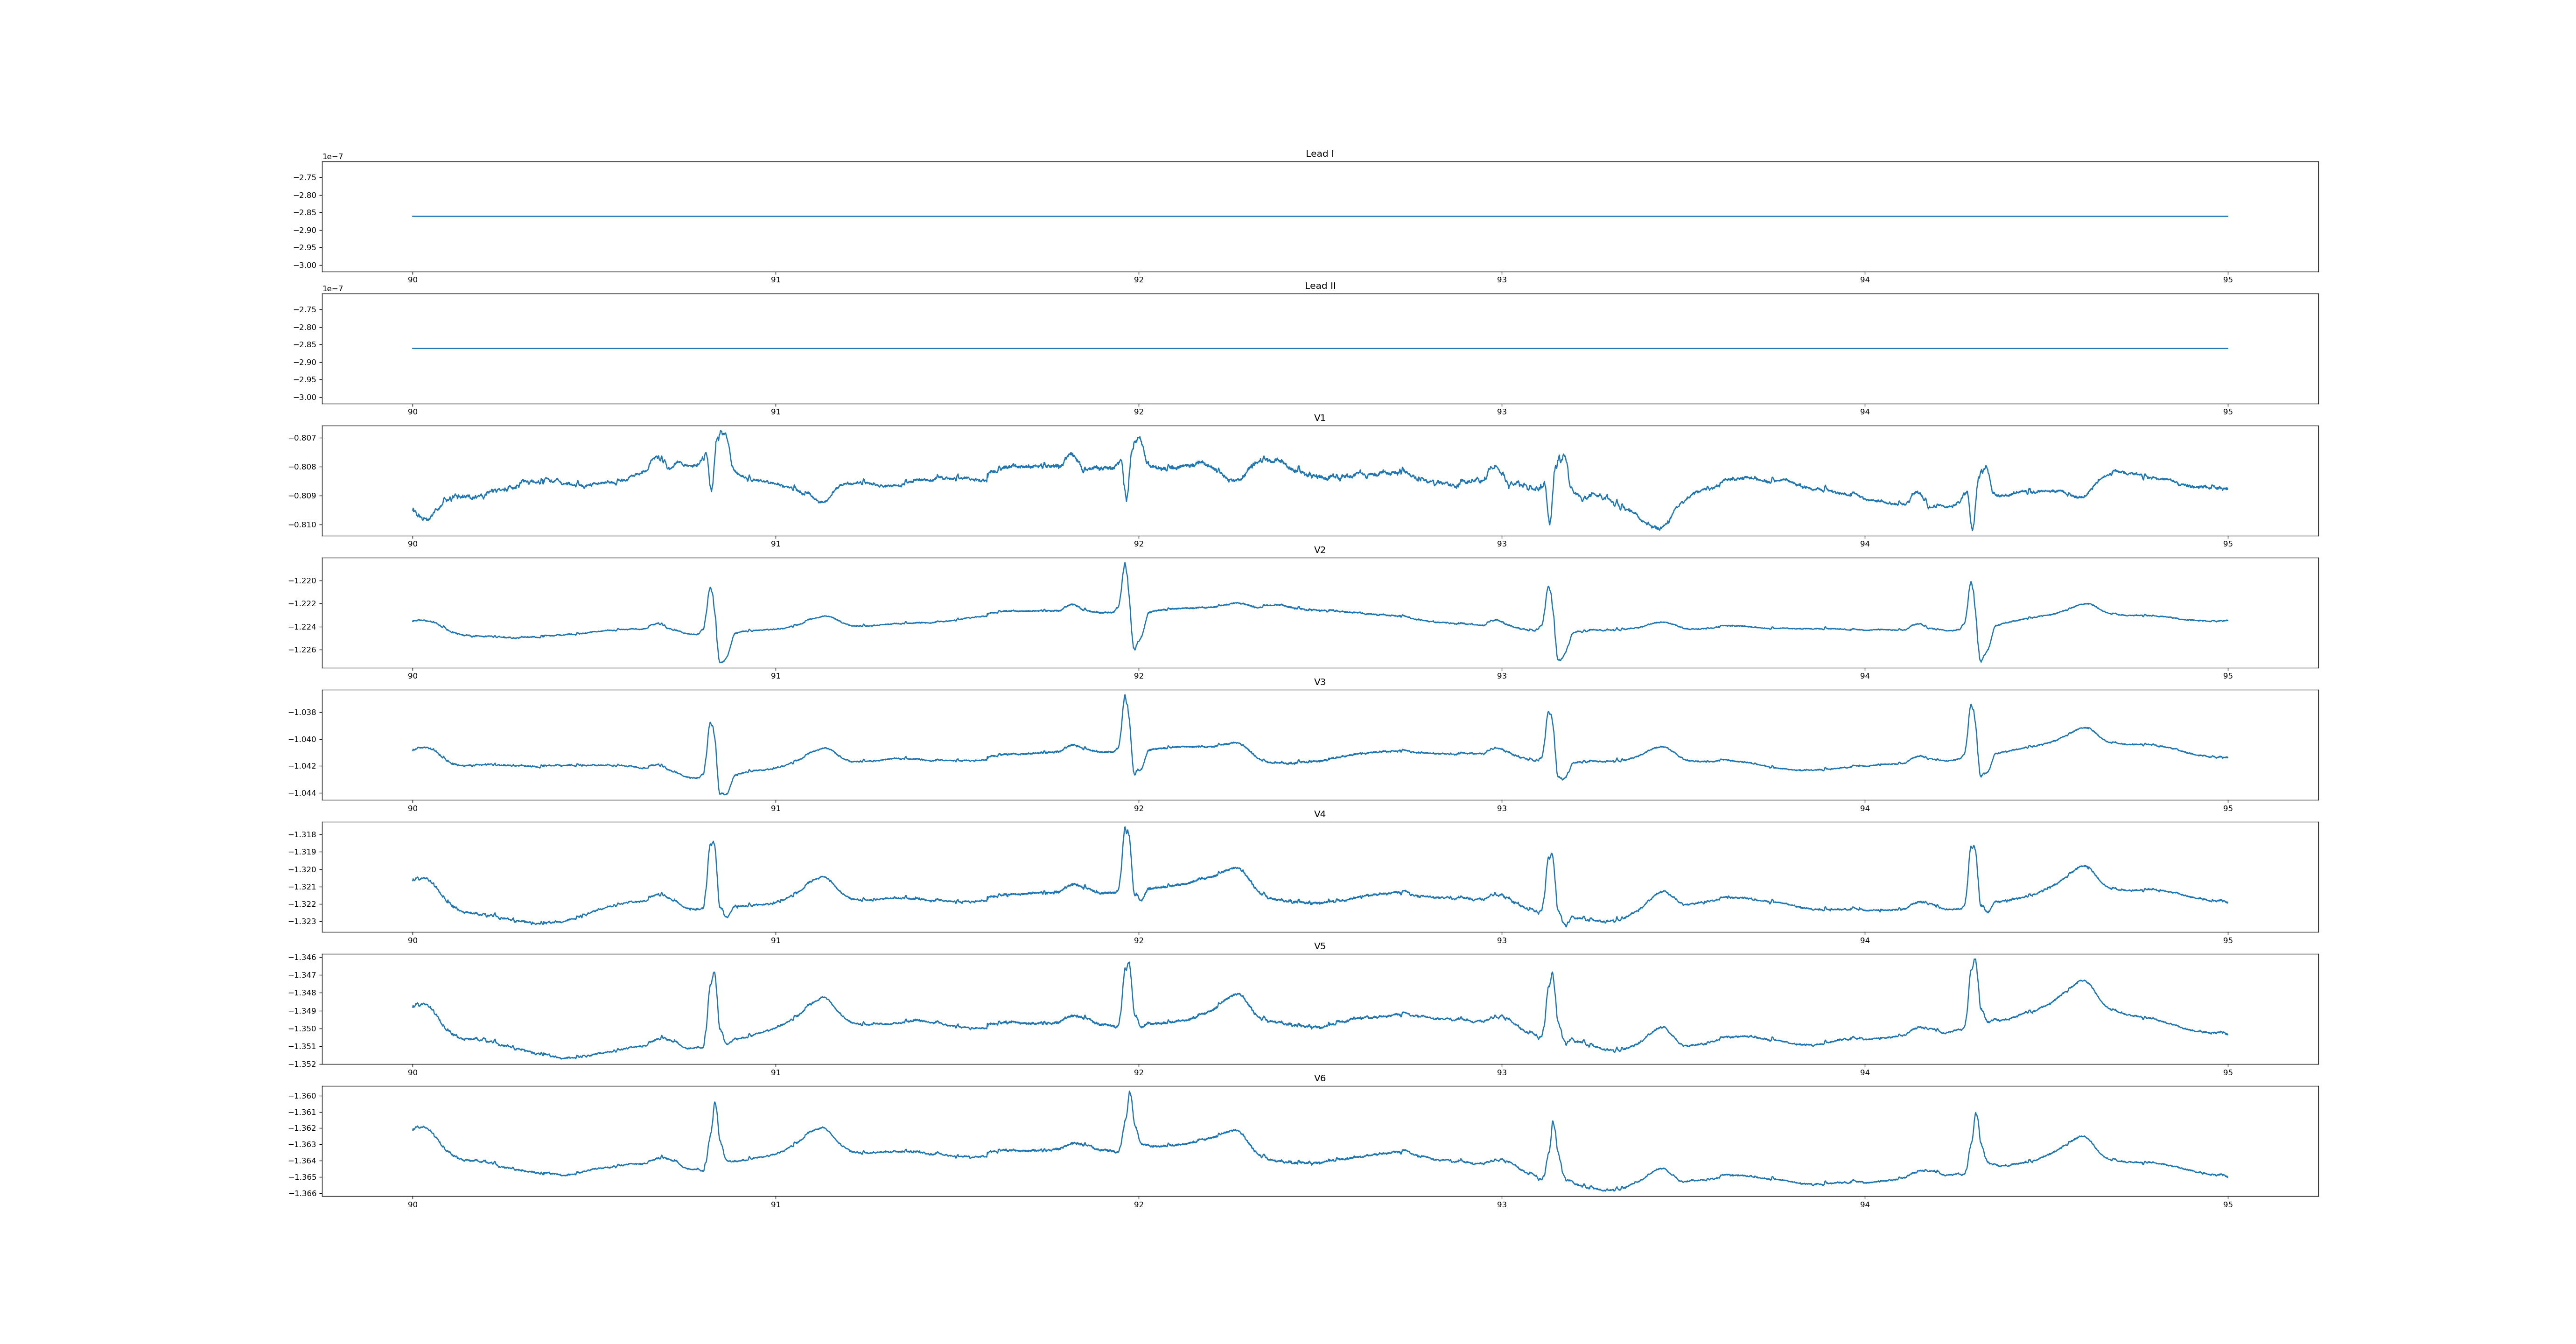
Task: Click the -1.366 y-axis label on V6
Action: (303, 1193)
